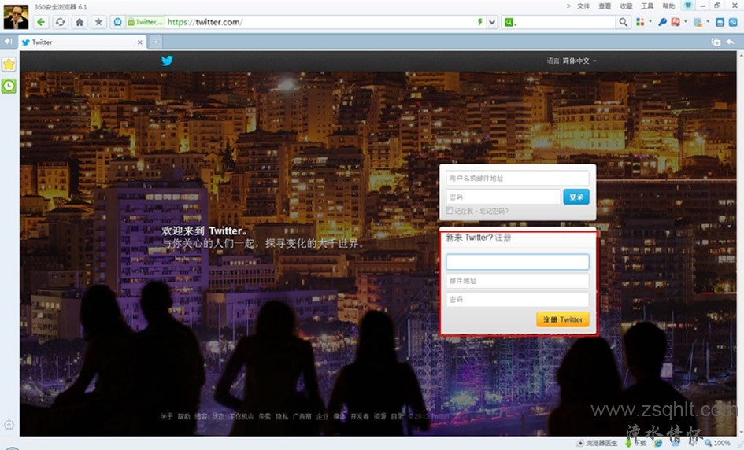Viewport: 744px width, 450px height.
Task: Click the browser back arrow button
Action: [x=41, y=22]
